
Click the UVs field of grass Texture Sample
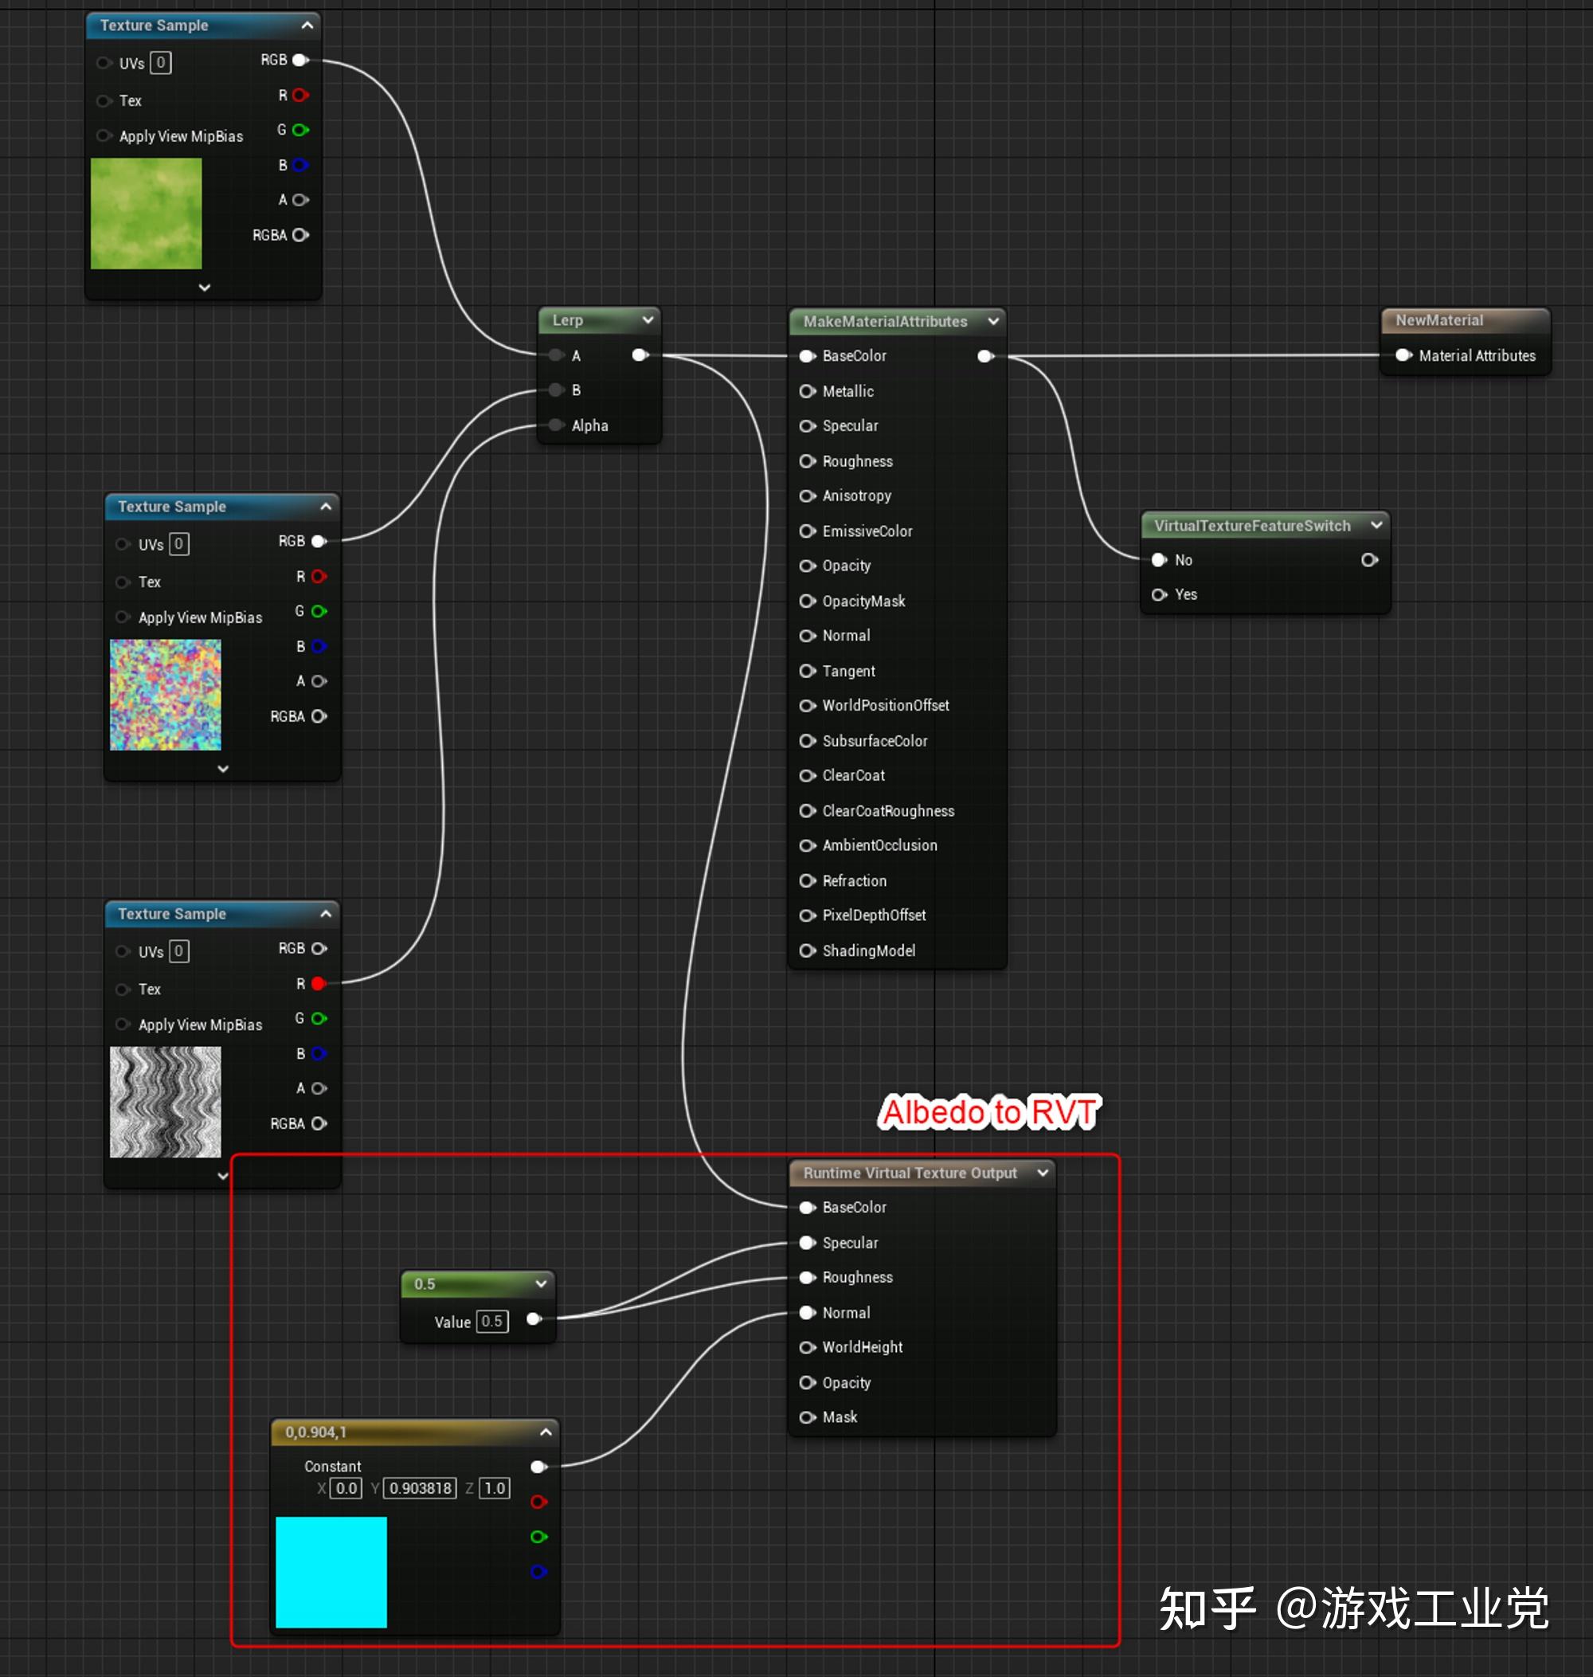160,63
